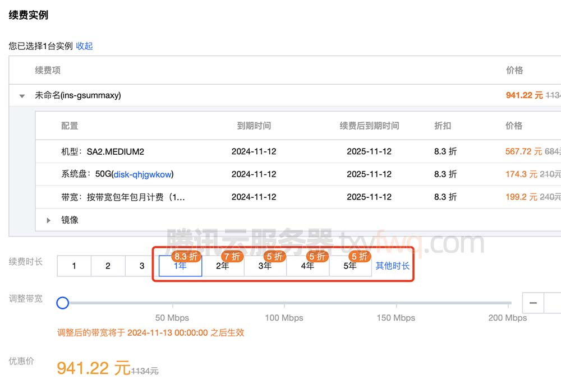Choose the 5年 renewal option
This screenshot has width=561, height=384.
350,266
